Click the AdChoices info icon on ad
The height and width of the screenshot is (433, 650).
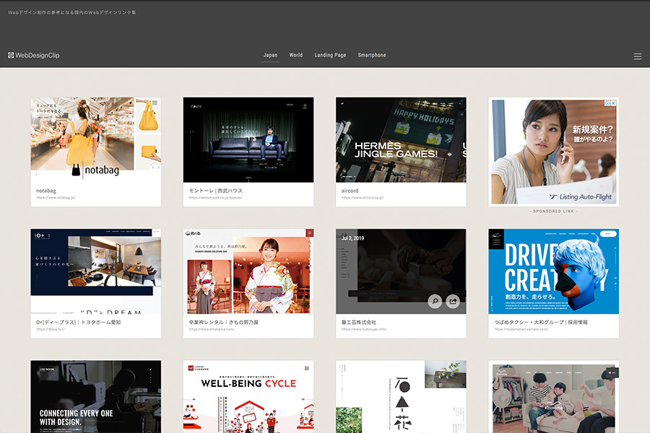(x=607, y=103)
